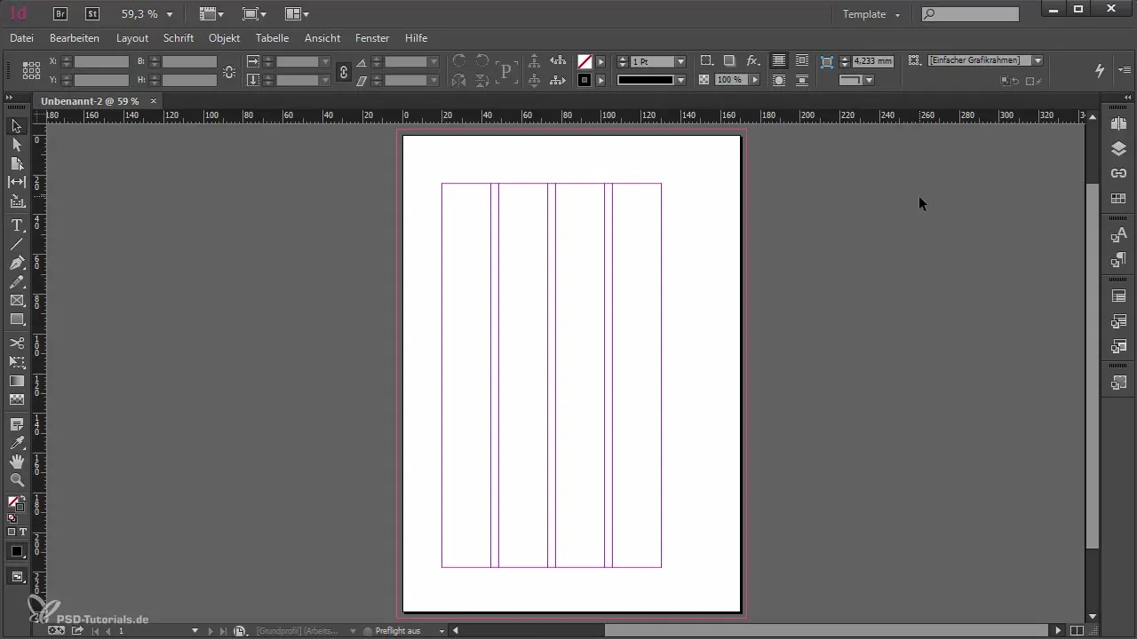Open the Arrange Documents dropdown
Image resolution: width=1137 pixels, height=639 pixels.
pos(297,14)
